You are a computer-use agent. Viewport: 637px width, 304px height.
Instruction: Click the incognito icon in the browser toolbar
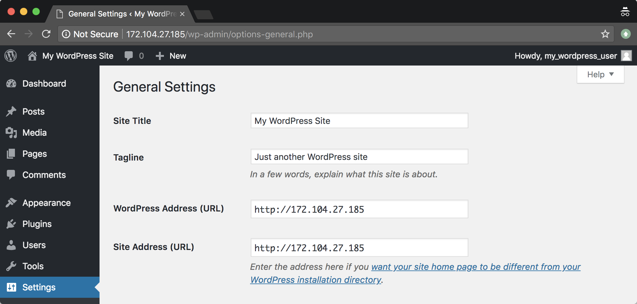point(625,11)
